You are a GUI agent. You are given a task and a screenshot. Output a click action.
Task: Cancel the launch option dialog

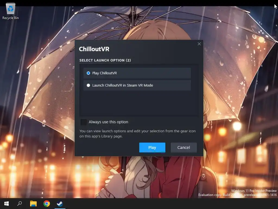[184, 147]
